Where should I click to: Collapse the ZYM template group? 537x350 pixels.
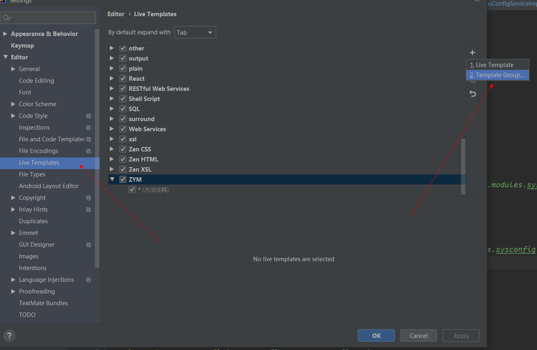point(112,179)
